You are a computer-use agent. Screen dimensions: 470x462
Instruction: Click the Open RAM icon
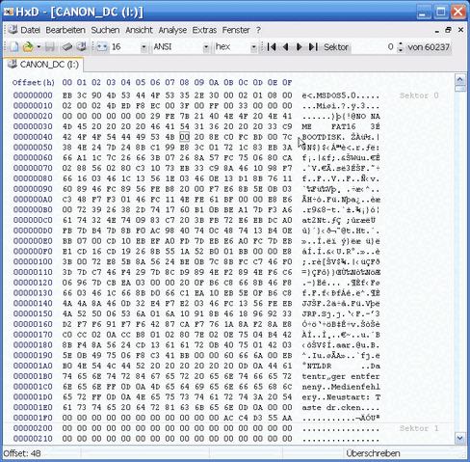(67, 47)
